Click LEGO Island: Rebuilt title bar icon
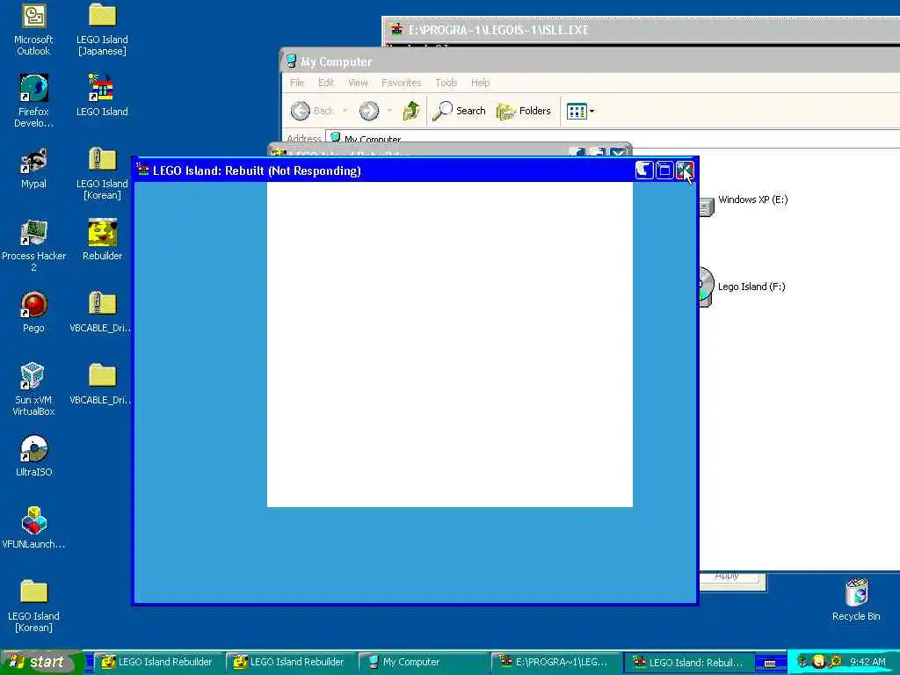 coord(142,170)
